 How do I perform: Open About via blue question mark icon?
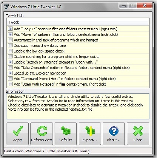[x=114, y=131]
